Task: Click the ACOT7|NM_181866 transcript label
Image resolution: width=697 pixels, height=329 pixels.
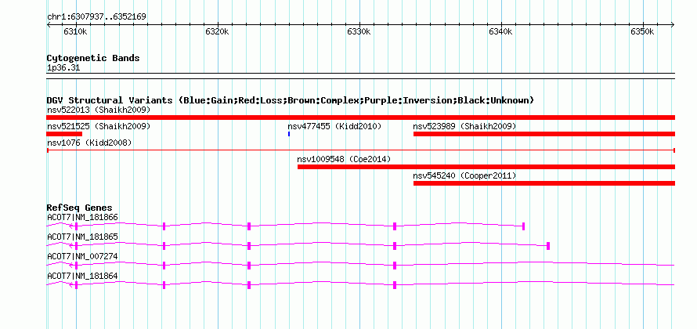Action: 82,217
